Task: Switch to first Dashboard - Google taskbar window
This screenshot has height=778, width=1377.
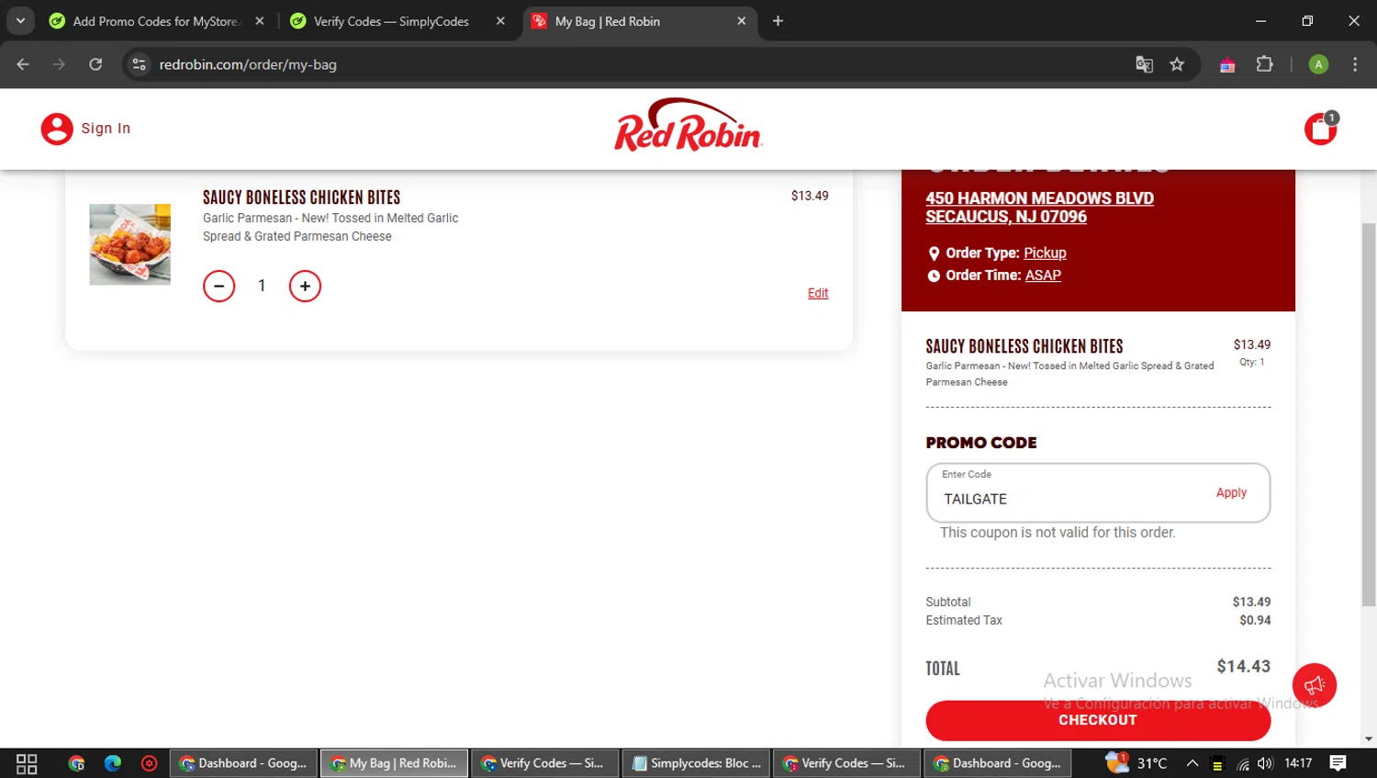Action: [244, 763]
